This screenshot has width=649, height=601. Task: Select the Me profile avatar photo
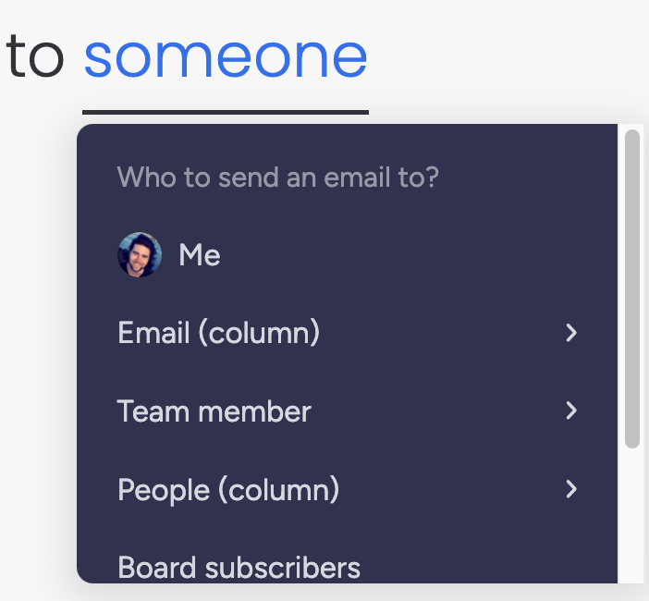click(140, 254)
